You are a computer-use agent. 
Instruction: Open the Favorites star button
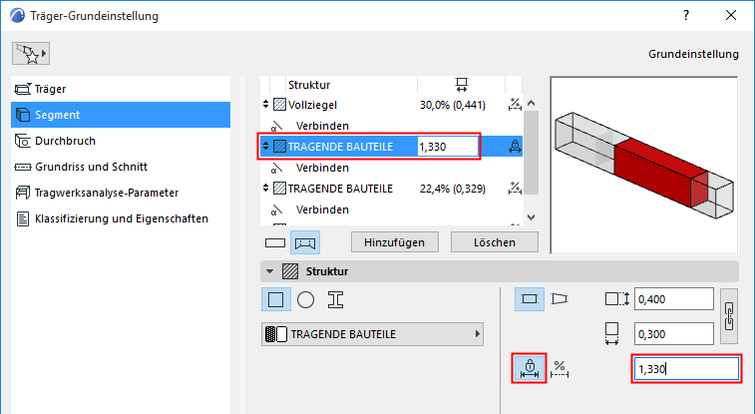31,52
